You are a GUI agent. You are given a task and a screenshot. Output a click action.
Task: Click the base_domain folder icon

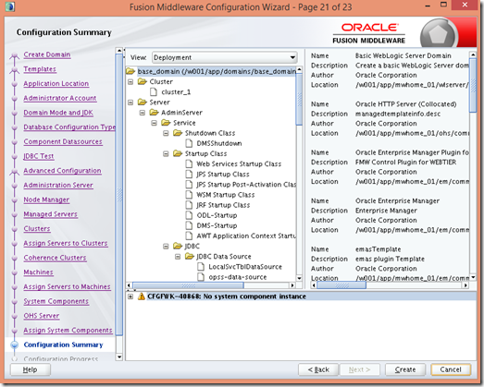tap(130, 71)
